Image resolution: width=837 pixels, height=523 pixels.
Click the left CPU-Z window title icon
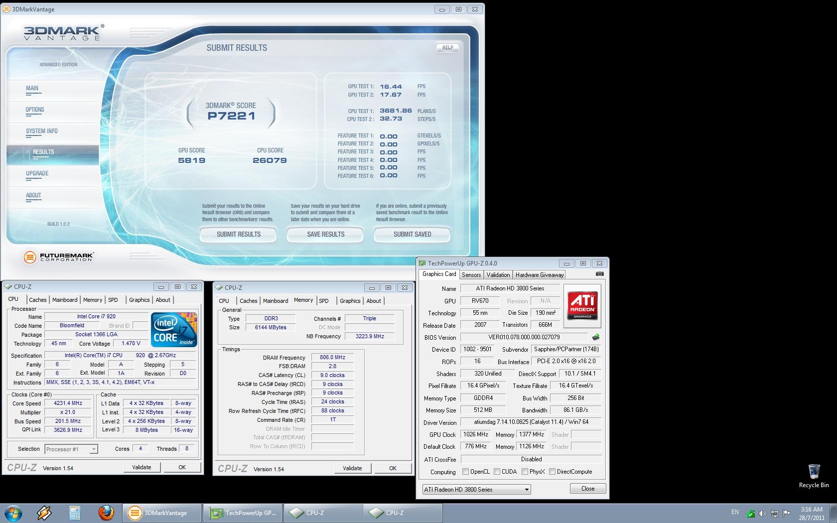tap(8, 286)
